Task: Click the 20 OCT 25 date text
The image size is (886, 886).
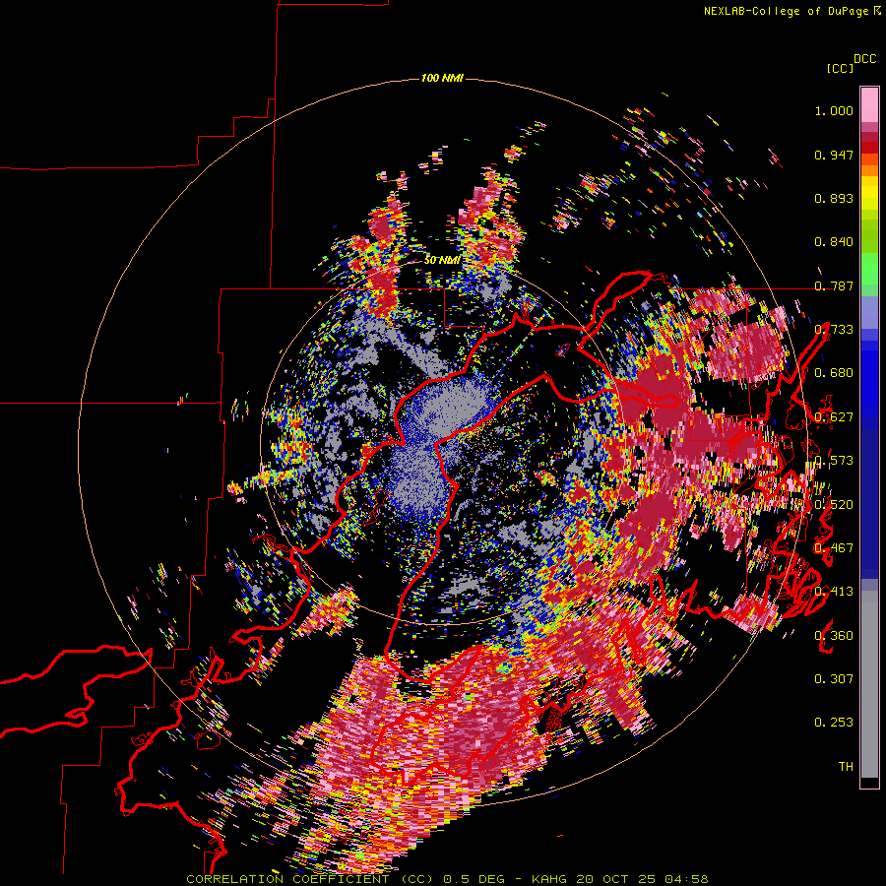Action: [x=616, y=879]
